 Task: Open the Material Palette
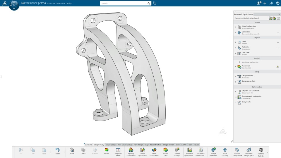[x=261, y=152]
